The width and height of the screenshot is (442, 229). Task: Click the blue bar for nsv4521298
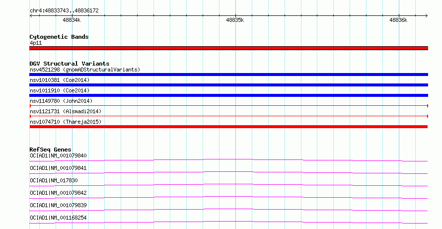pyautogui.click(x=228, y=75)
